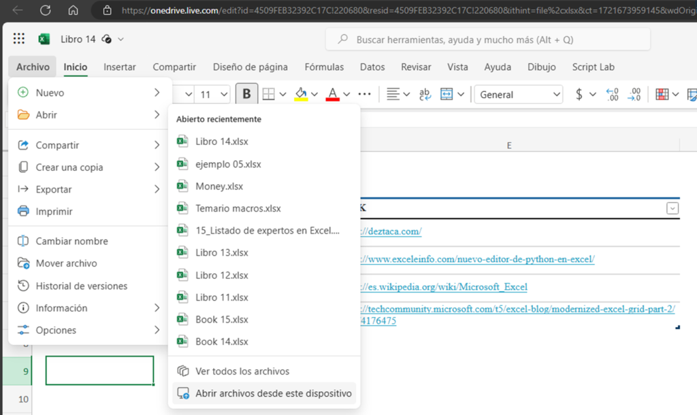Viewport: 697px width, 415px height.
Task: Switch to the Fórmulas tab
Action: (324, 67)
